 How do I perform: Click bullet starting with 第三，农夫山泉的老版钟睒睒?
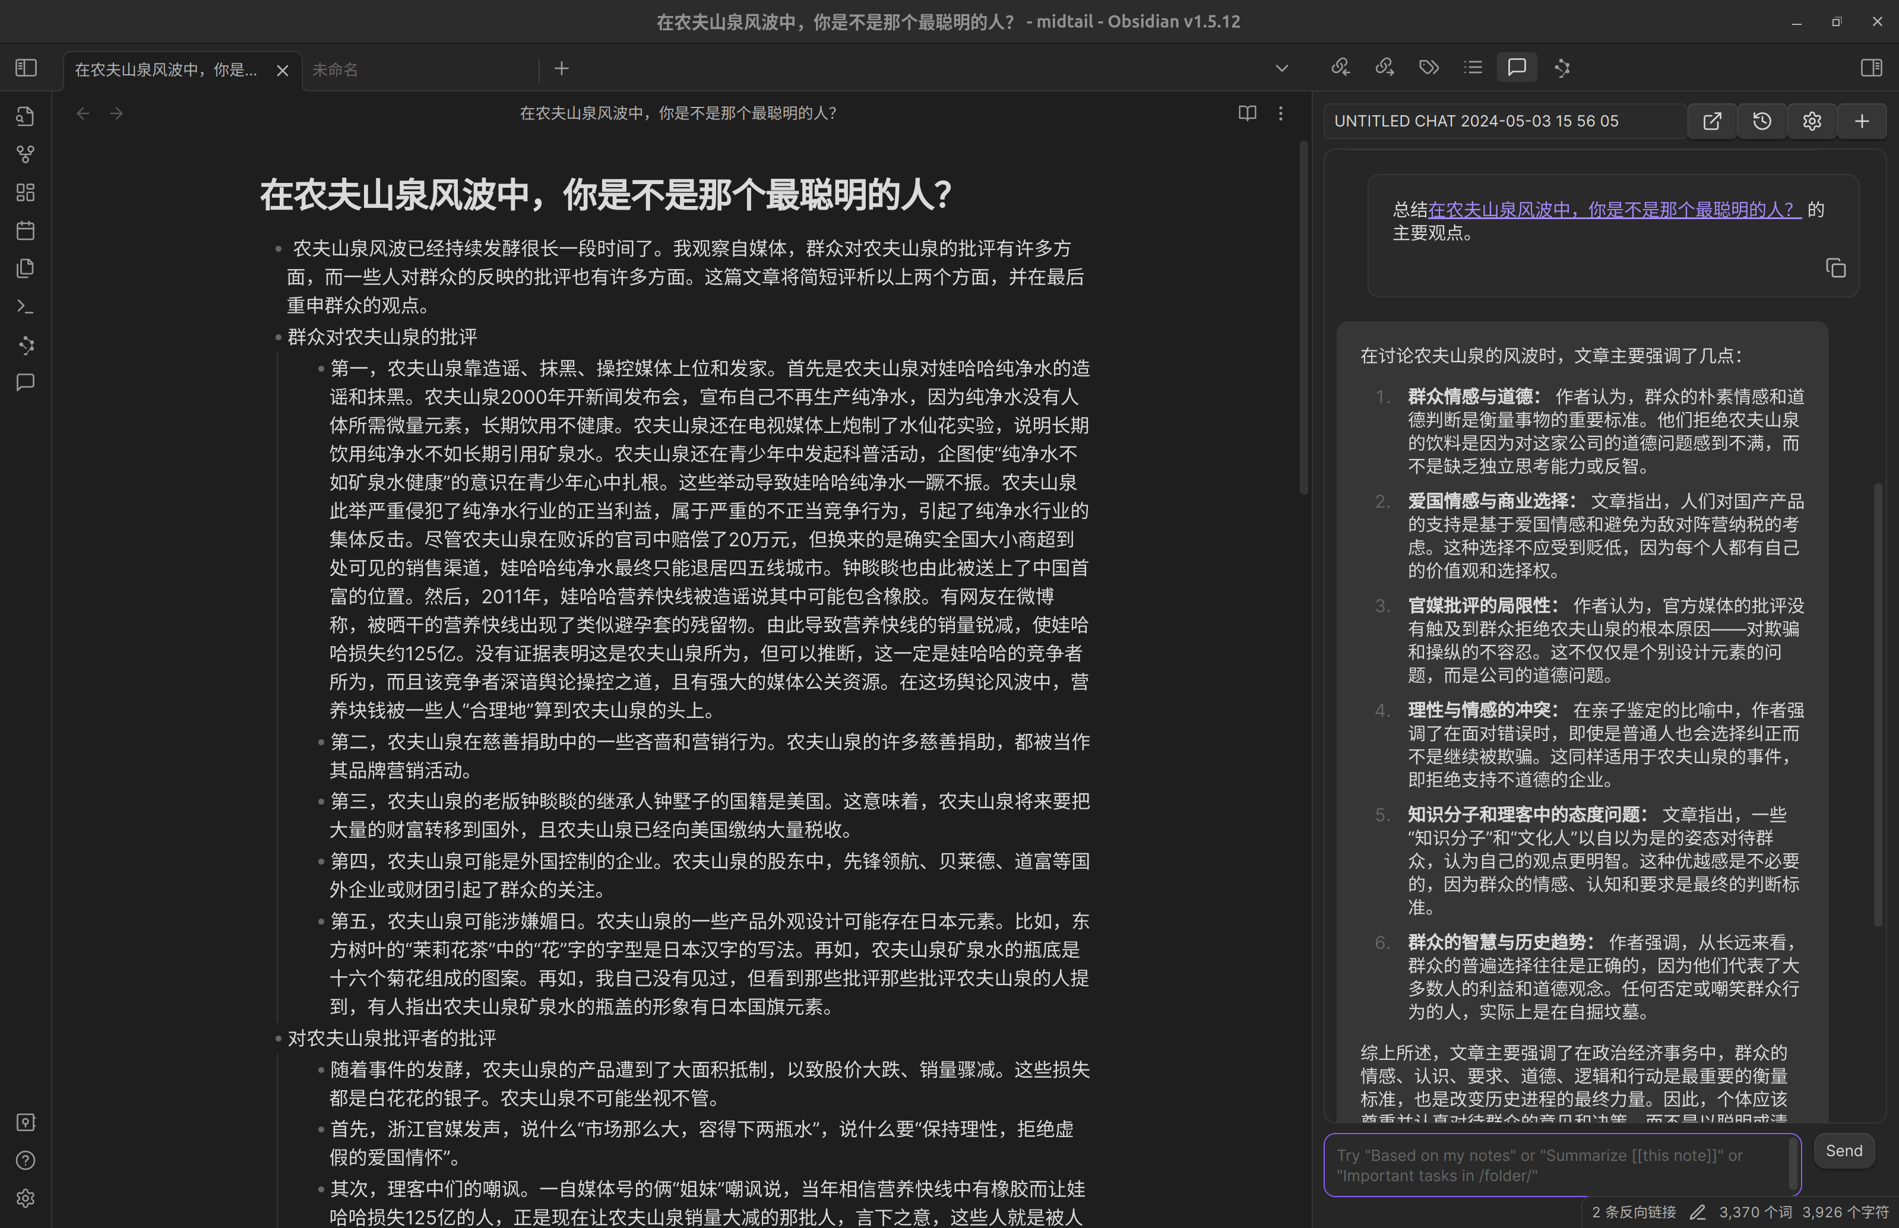(x=710, y=816)
